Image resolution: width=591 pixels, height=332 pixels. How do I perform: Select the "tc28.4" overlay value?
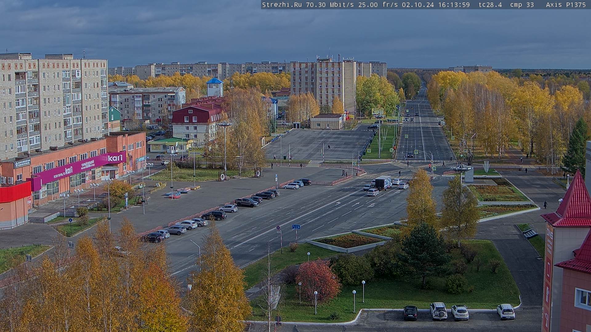(x=490, y=5)
